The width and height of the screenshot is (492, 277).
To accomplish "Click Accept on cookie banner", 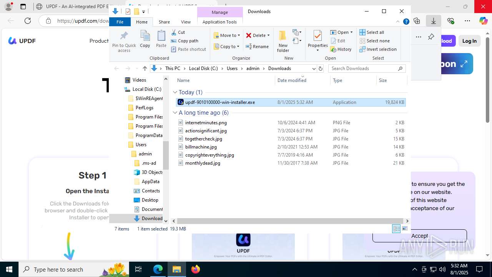I will click(x=419, y=236).
